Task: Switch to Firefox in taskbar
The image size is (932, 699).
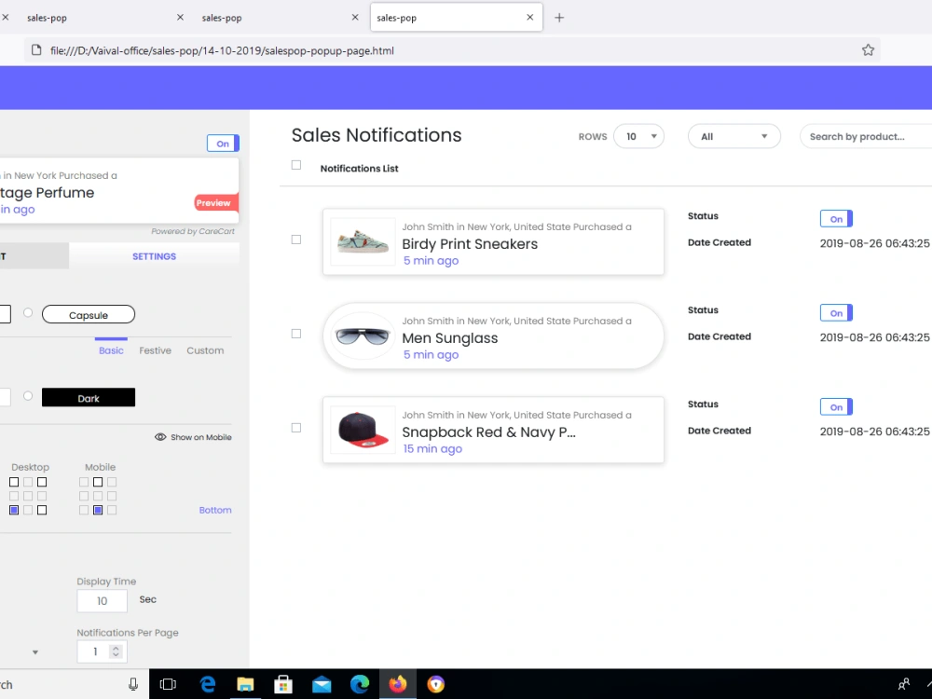Action: click(398, 684)
